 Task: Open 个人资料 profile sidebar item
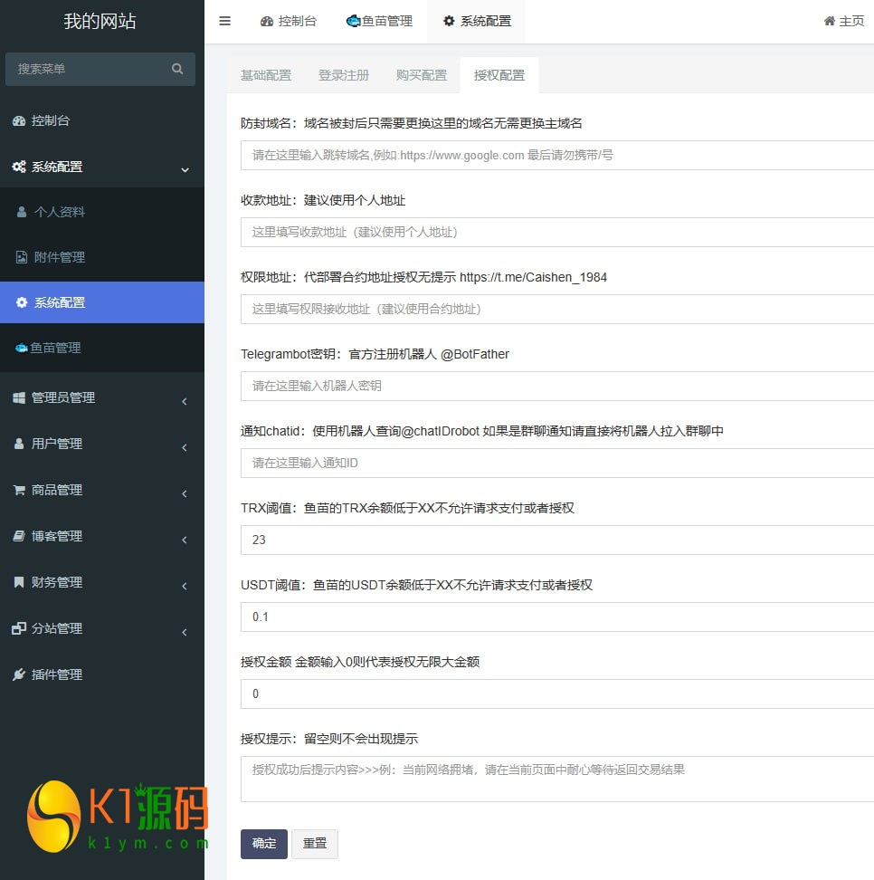click(x=59, y=212)
